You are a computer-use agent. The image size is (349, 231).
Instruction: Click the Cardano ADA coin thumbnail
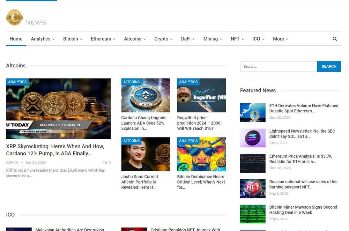point(146,95)
